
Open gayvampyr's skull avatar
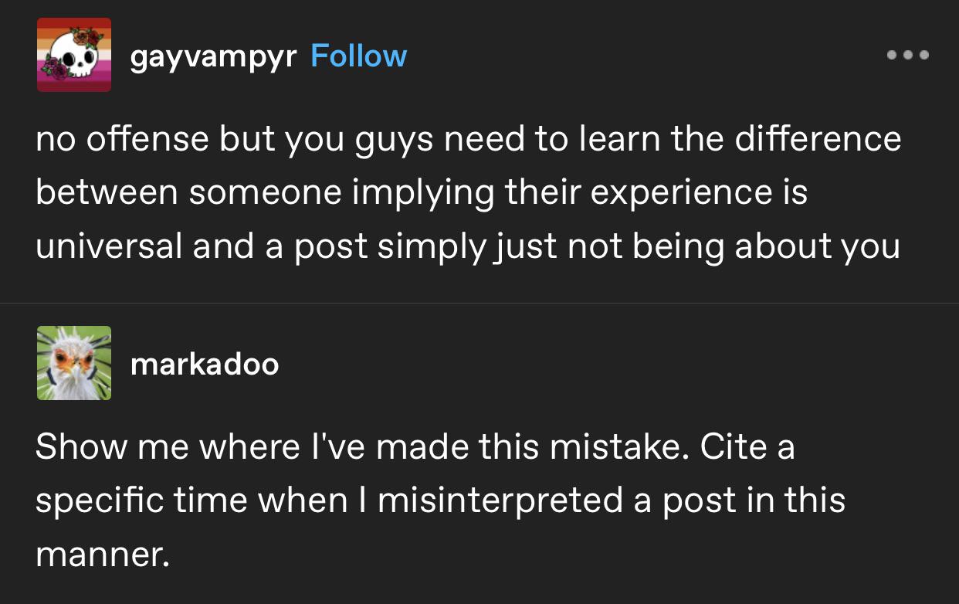pyautogui.click(x=74, y=55)
